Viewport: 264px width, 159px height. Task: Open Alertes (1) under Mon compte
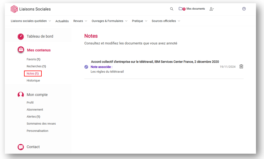pos(33,117)
